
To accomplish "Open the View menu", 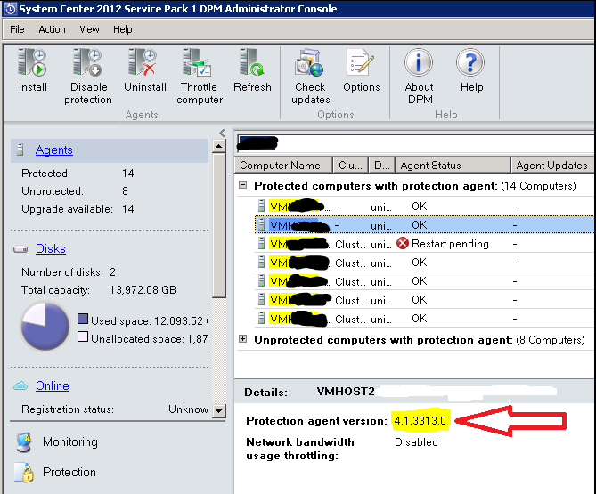I will pos(89,29).
